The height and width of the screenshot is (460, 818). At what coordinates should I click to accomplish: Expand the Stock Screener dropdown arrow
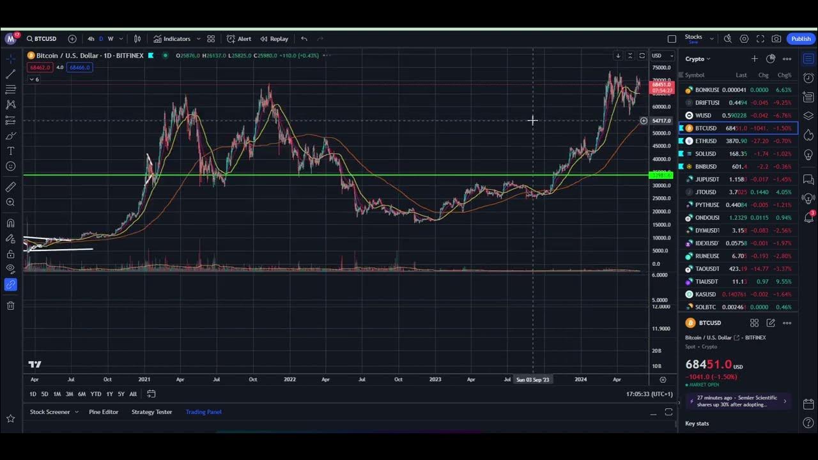[x=77, y=412]
